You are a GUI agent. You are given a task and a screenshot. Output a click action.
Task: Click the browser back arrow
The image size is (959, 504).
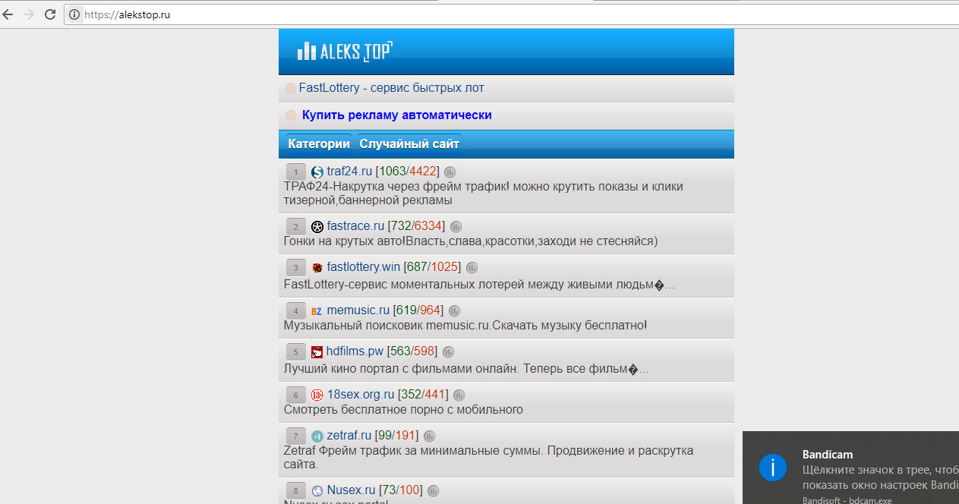(8, 14)
